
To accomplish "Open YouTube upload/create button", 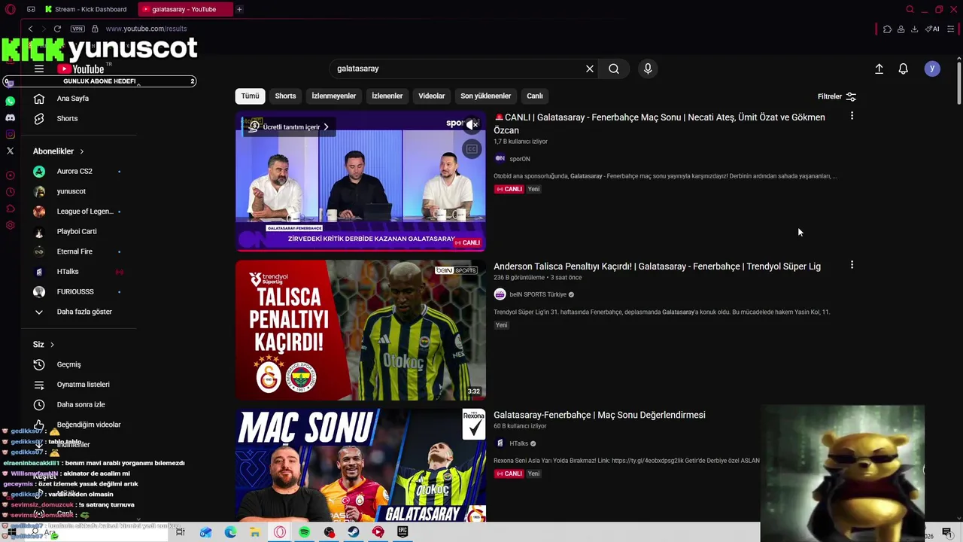I will click(x=879, y=69).
